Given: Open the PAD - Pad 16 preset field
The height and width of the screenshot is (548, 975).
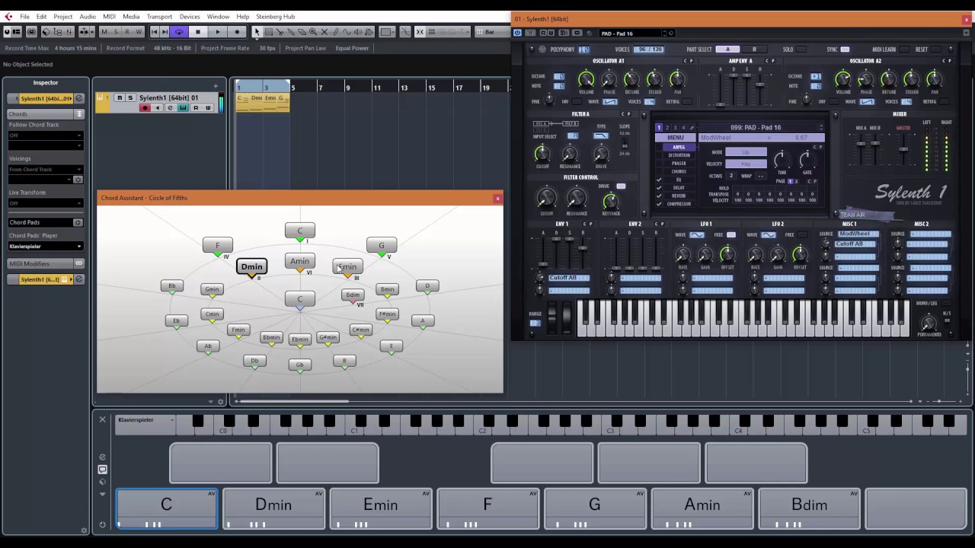Looking at the screenshot, I should (x=630, y=33).
